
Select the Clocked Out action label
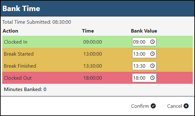click(x=18, y=78)
